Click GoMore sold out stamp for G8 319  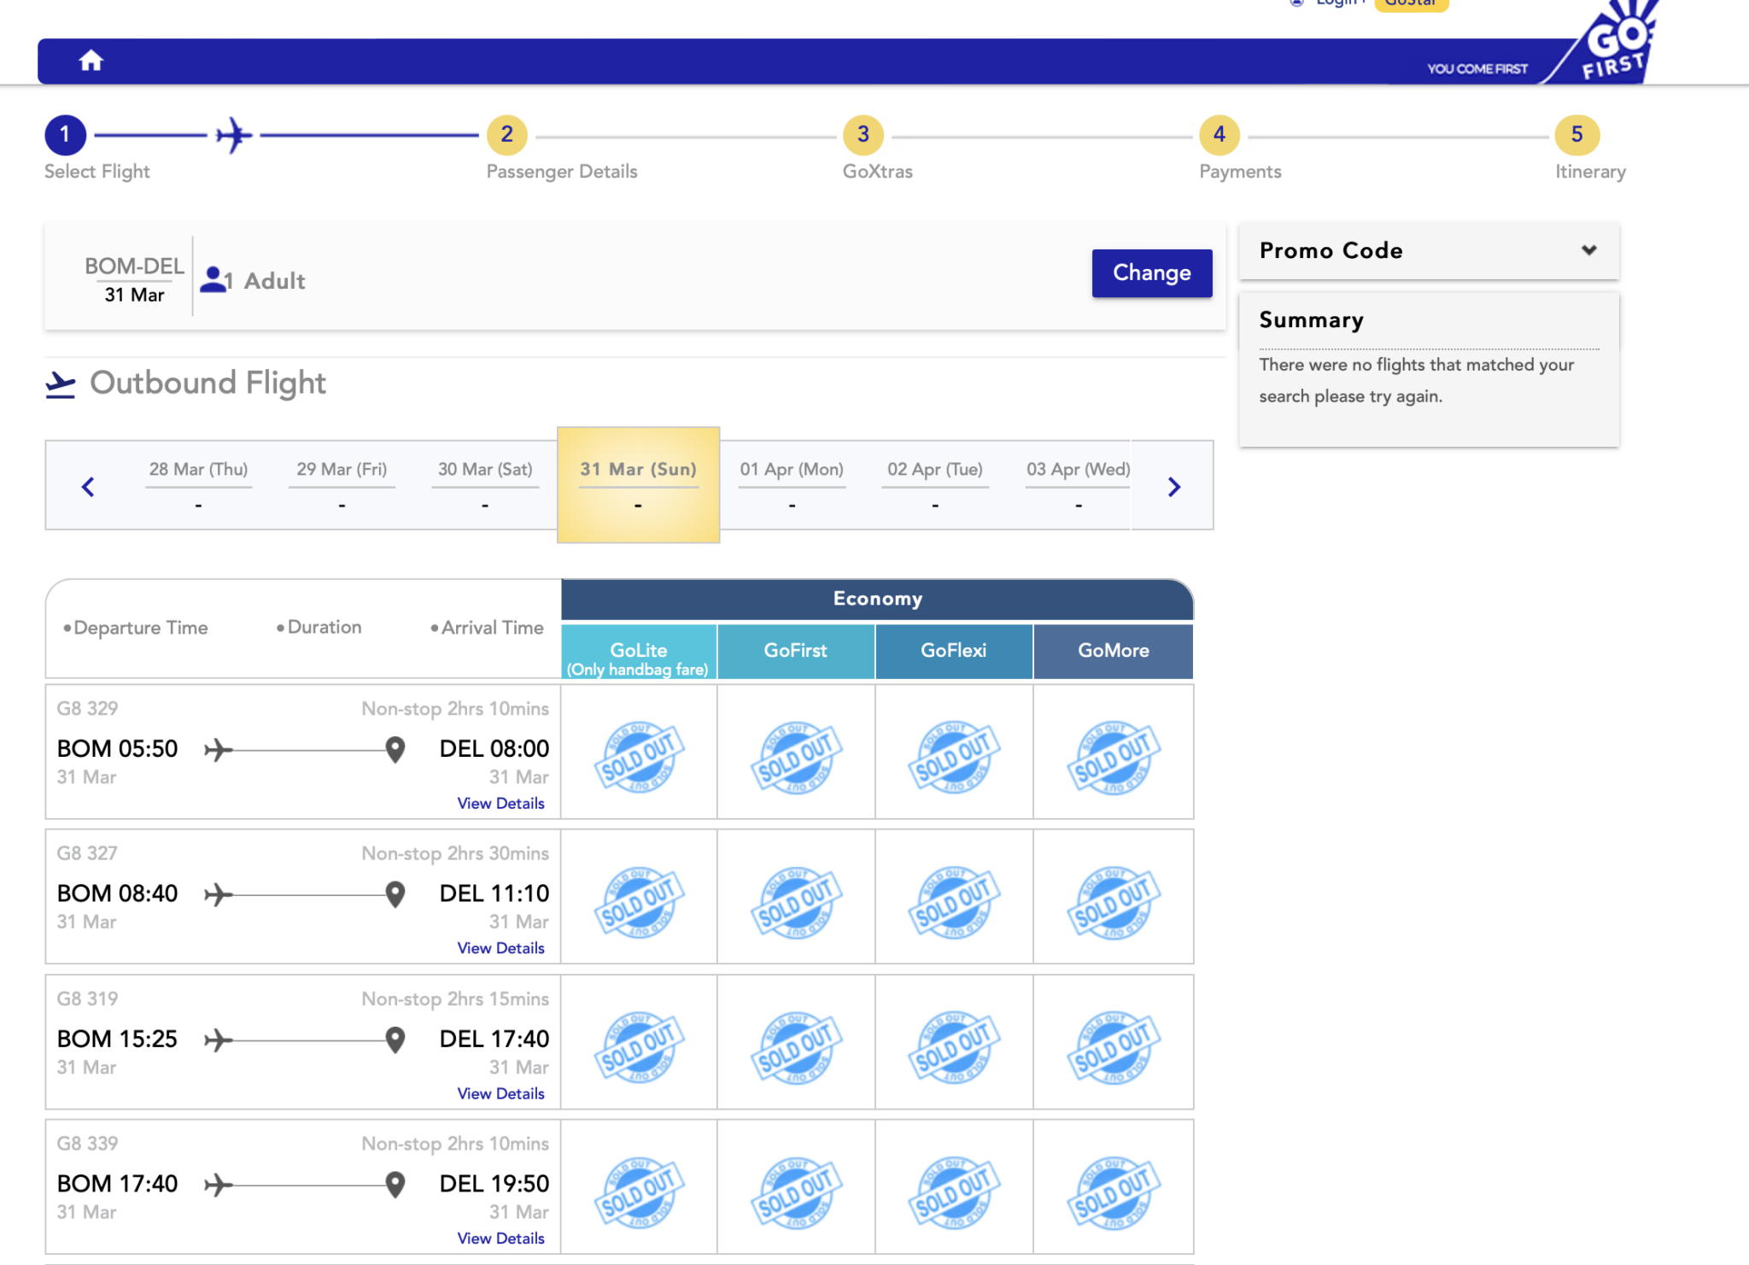[x=1113, y=1047]
